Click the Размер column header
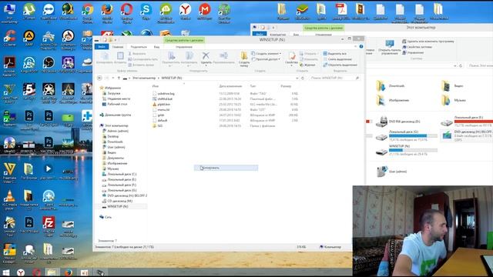 [286, 86]
